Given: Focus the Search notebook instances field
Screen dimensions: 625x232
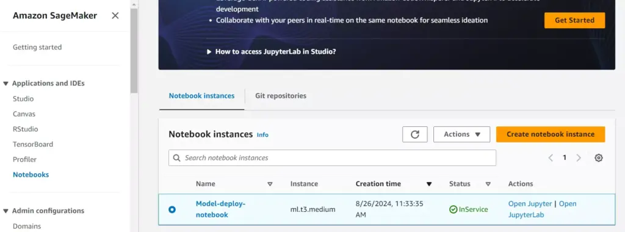Looking at the screenshot, I should (x=332, y=158).
